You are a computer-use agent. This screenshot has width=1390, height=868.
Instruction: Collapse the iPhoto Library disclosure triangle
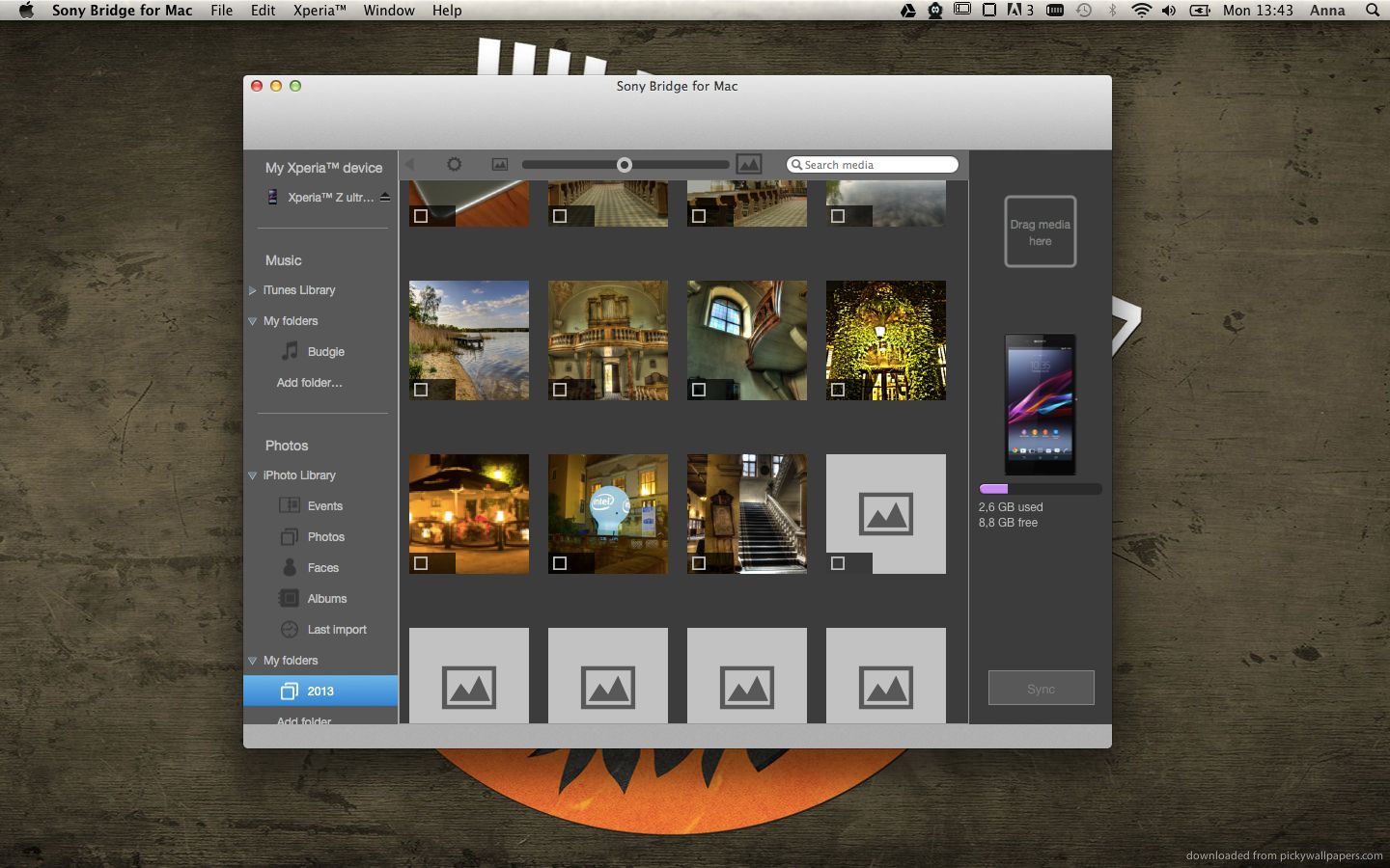click(x=252, y=475)
